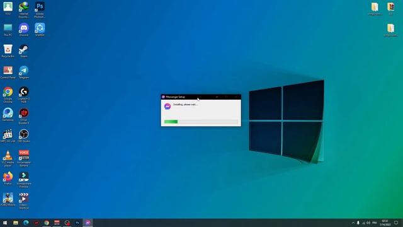
Task: Open the Discord desktop shortcut
Action: tap(24, 30)
